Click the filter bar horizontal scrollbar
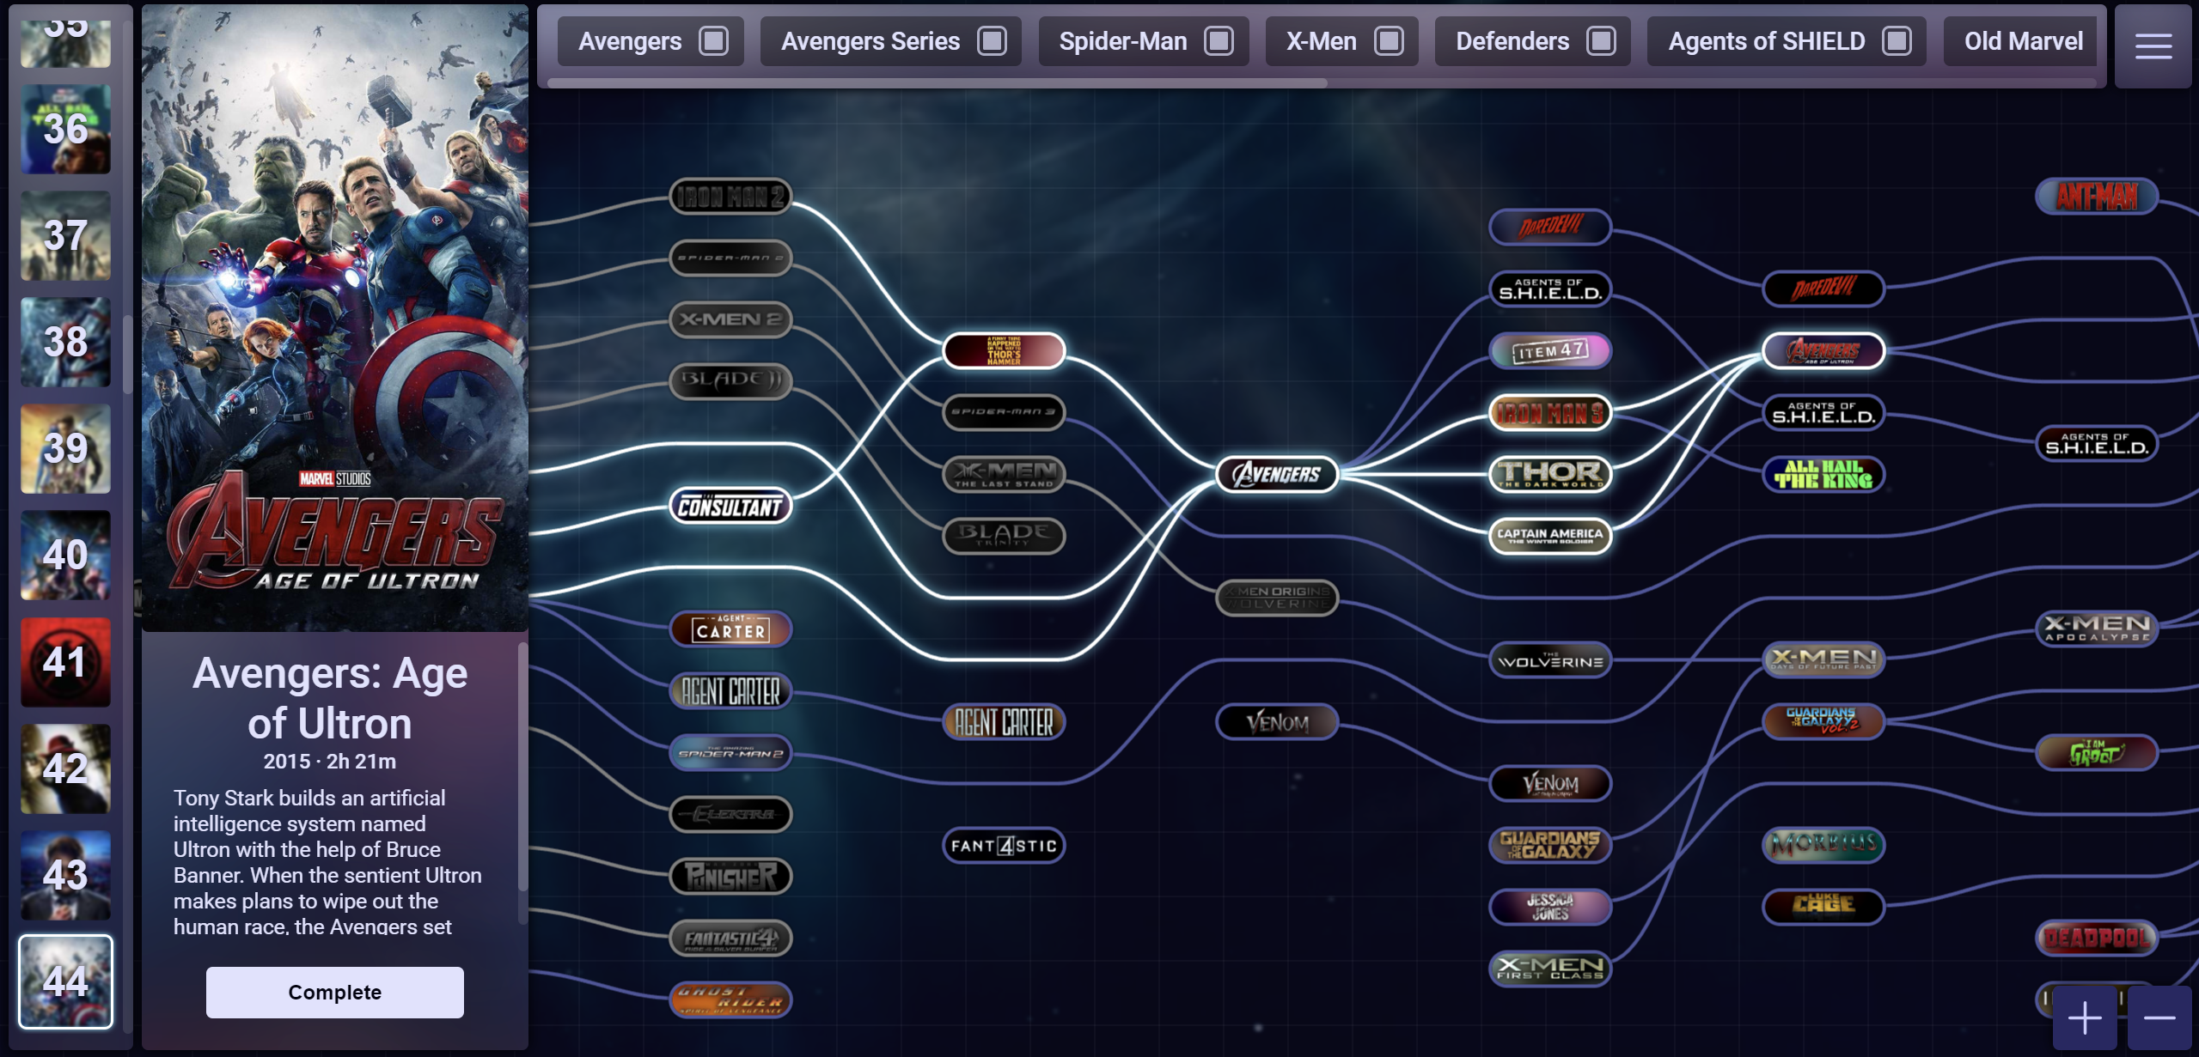 click(x=937, y=83)
